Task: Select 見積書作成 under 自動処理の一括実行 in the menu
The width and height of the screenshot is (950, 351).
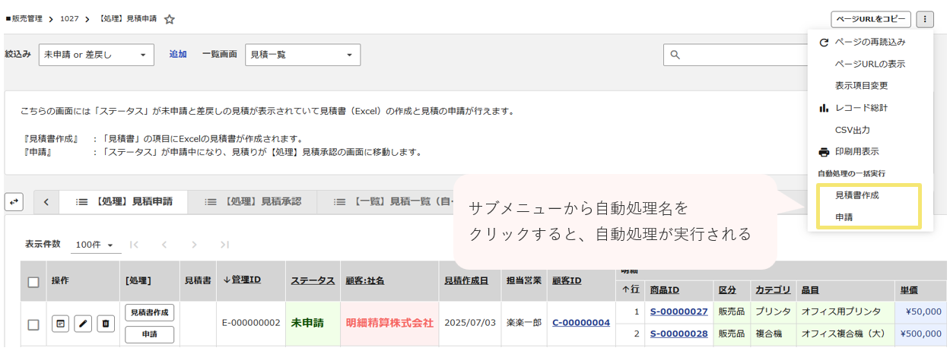Action: [x=856, y=195]
